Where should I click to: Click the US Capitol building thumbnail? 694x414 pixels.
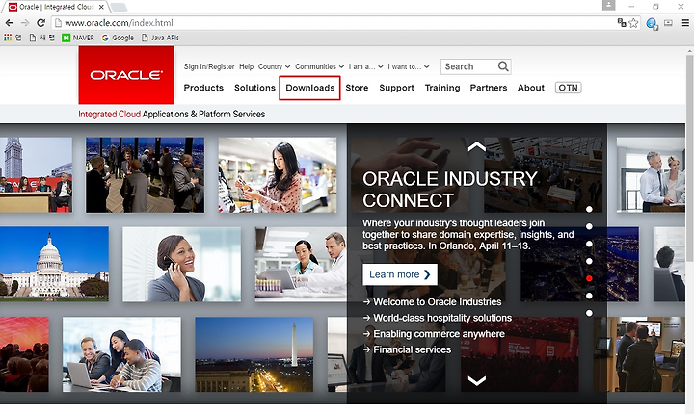coord(54,264)
